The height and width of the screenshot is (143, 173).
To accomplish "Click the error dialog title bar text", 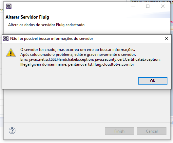I will pos(51,39).
